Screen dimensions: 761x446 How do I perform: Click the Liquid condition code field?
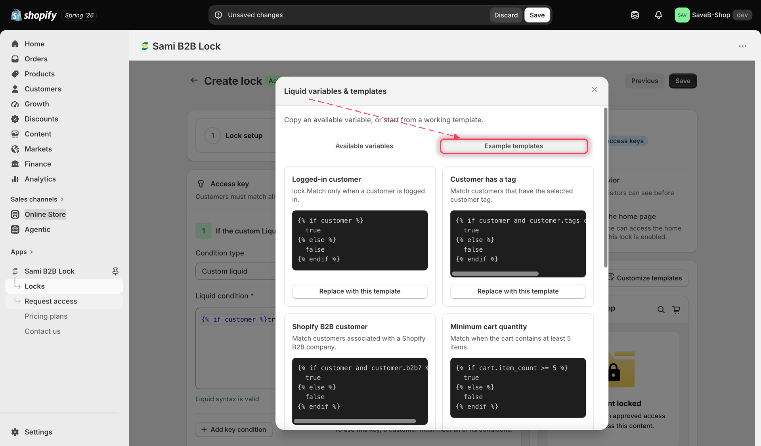[235, 348]
